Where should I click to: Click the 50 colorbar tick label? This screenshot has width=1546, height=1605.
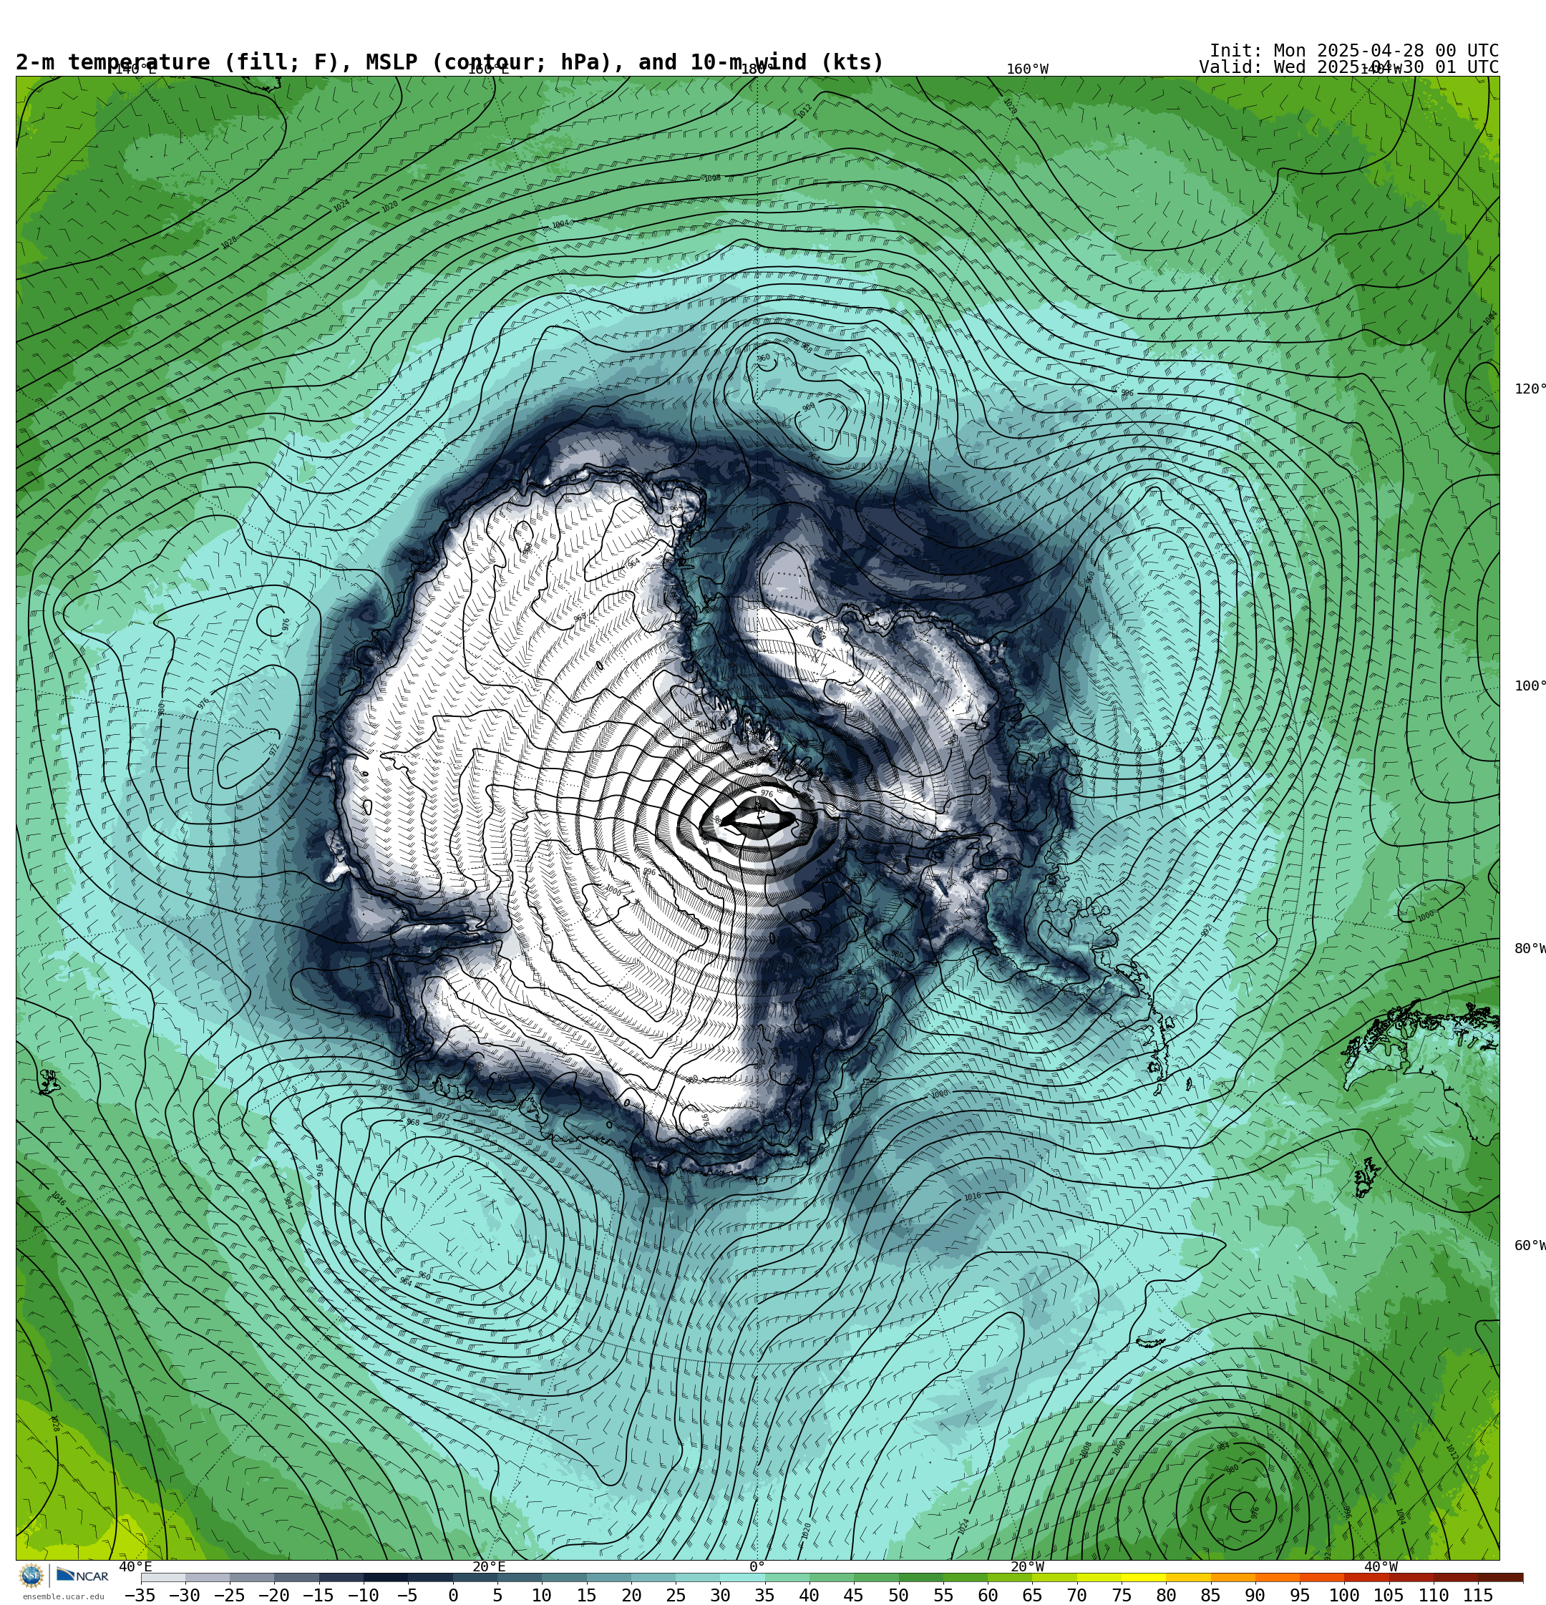click(x=899, y=1595)
